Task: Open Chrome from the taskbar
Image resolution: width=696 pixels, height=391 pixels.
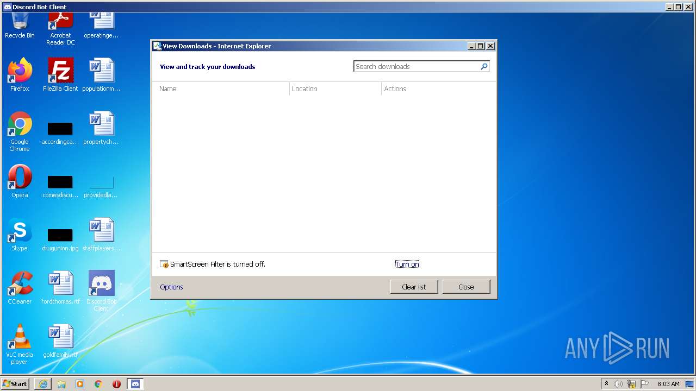Action: 98,384
